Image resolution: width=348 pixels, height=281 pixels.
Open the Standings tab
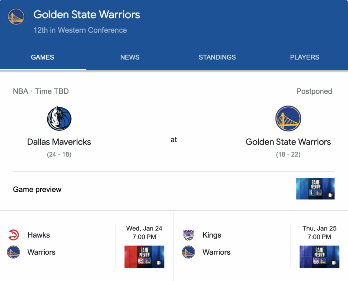click(217, 57)
